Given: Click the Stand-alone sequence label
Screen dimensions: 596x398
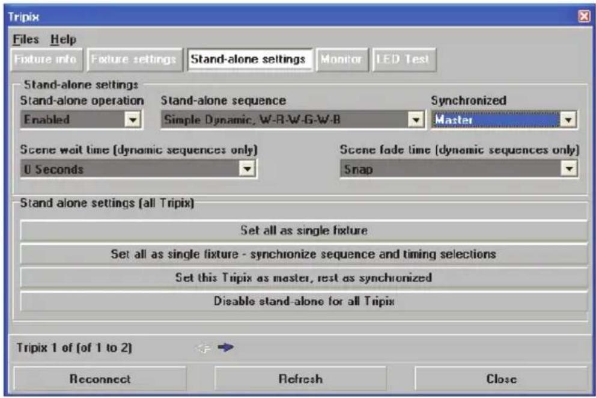Looking at the screenshot, I should coord(223,100).
